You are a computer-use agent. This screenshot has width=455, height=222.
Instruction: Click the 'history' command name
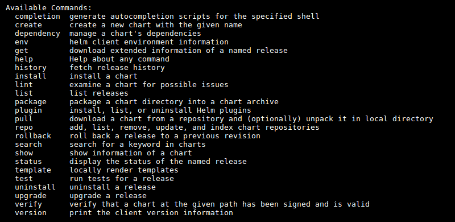(31, 68)
